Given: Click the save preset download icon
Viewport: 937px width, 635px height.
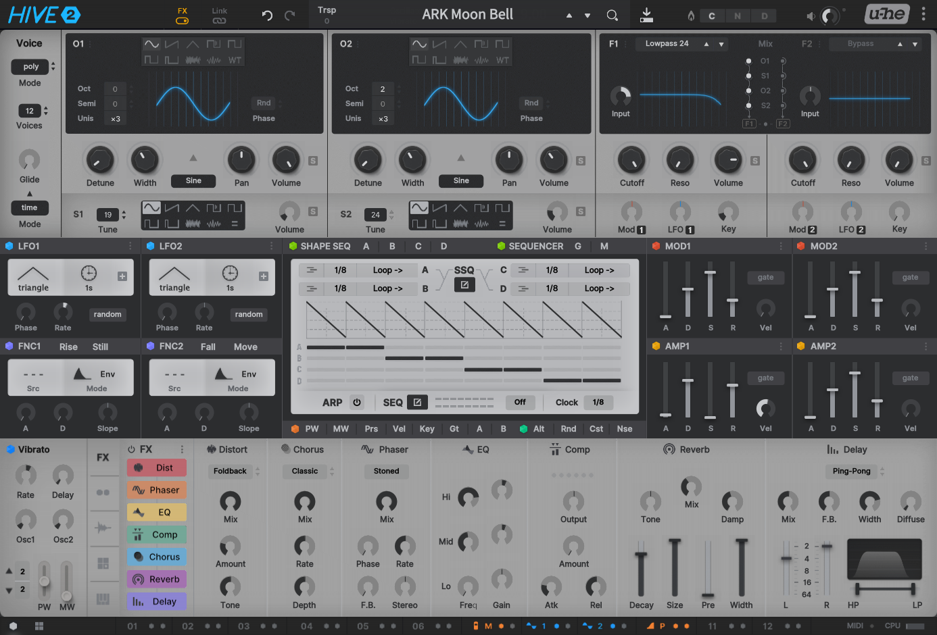Looking at the screenshot, I should pyautogui.click(x=646, y=14).
